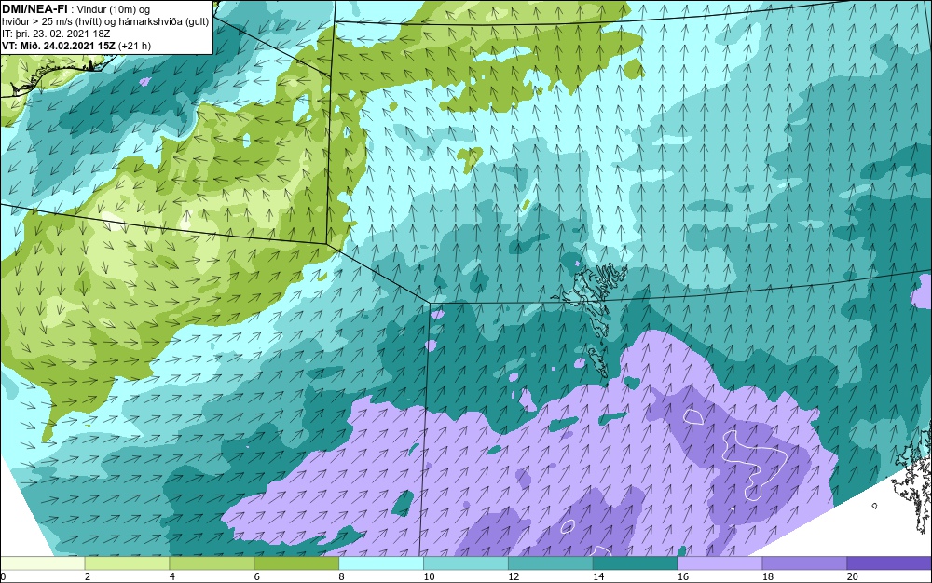Viewport: 932px width, 583px height.
Task: Click the 8–10 m/s pale cyan legend swatch
Action: click(x=381, y=563)
